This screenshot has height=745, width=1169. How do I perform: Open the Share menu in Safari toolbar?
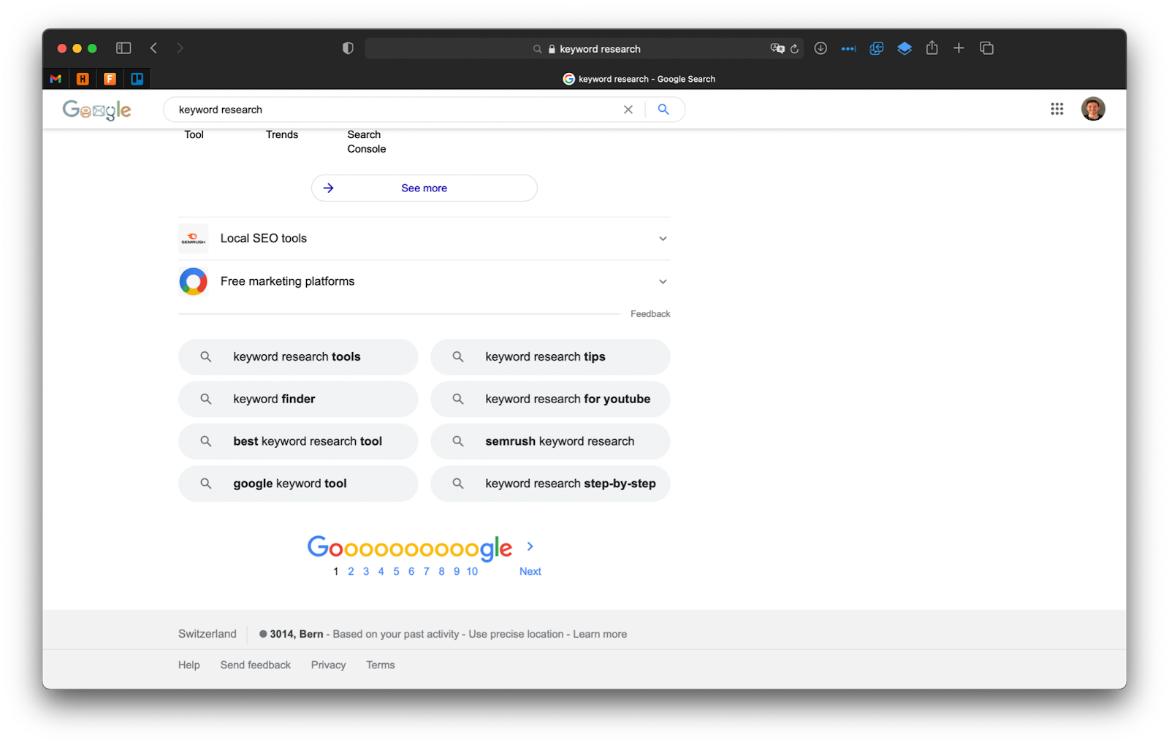932,47
